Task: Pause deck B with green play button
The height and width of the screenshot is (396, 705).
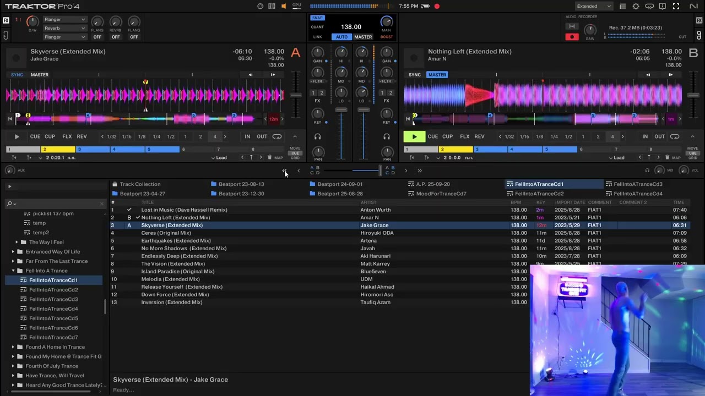Action: point(414,136)
